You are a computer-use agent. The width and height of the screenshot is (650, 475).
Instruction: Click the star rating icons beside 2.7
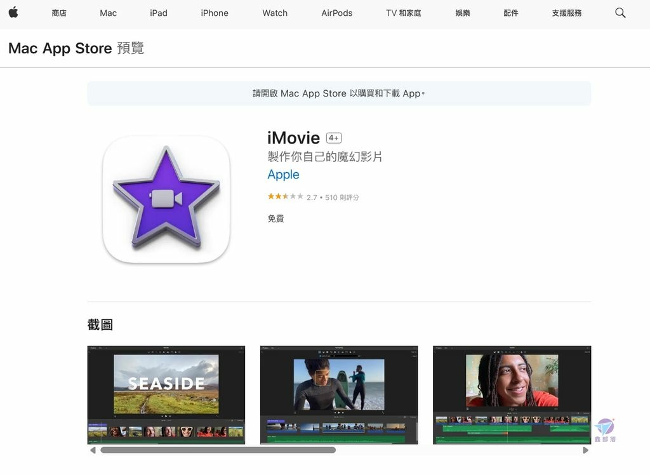285,197
